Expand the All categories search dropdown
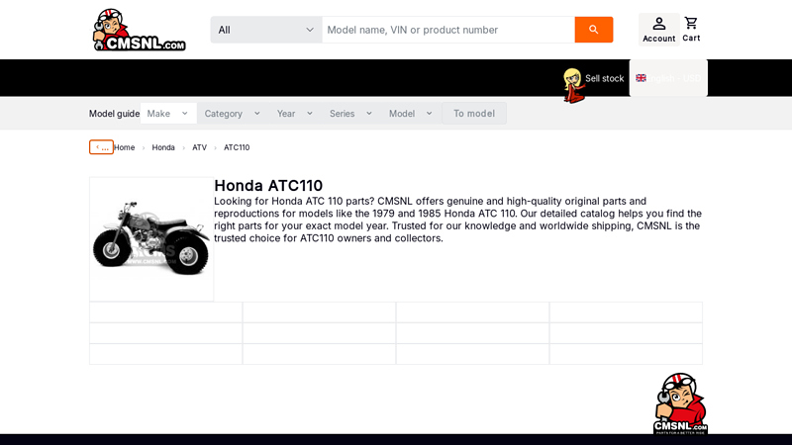Screen dimensions: 792x445 click(x=265, y=30)
